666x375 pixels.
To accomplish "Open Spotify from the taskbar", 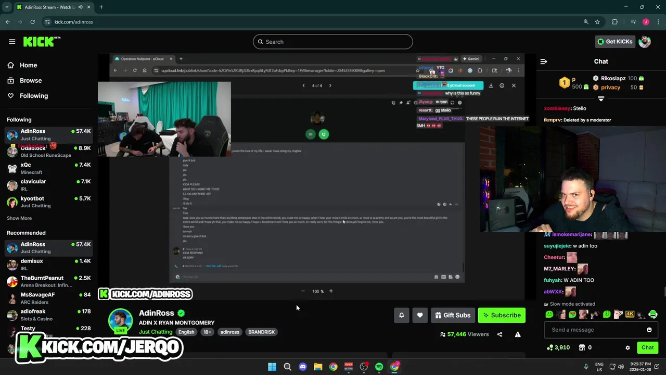I will (x=379, y=367).
